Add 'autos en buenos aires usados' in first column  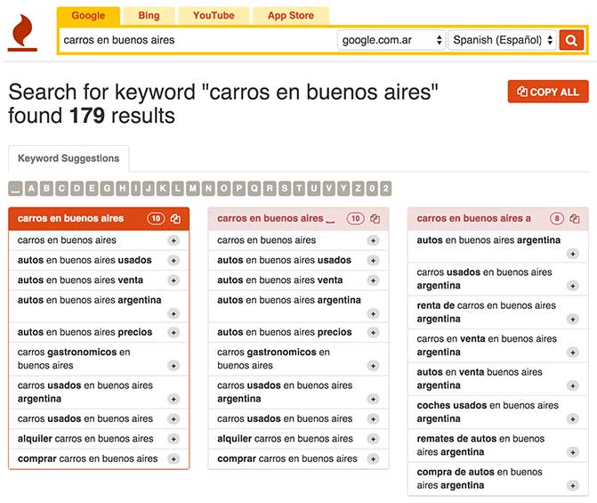tap(173, 260)
